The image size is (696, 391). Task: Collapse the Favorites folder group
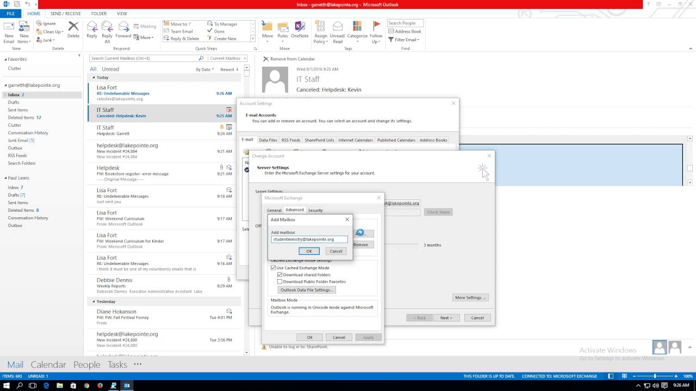(x=6, y=59)
